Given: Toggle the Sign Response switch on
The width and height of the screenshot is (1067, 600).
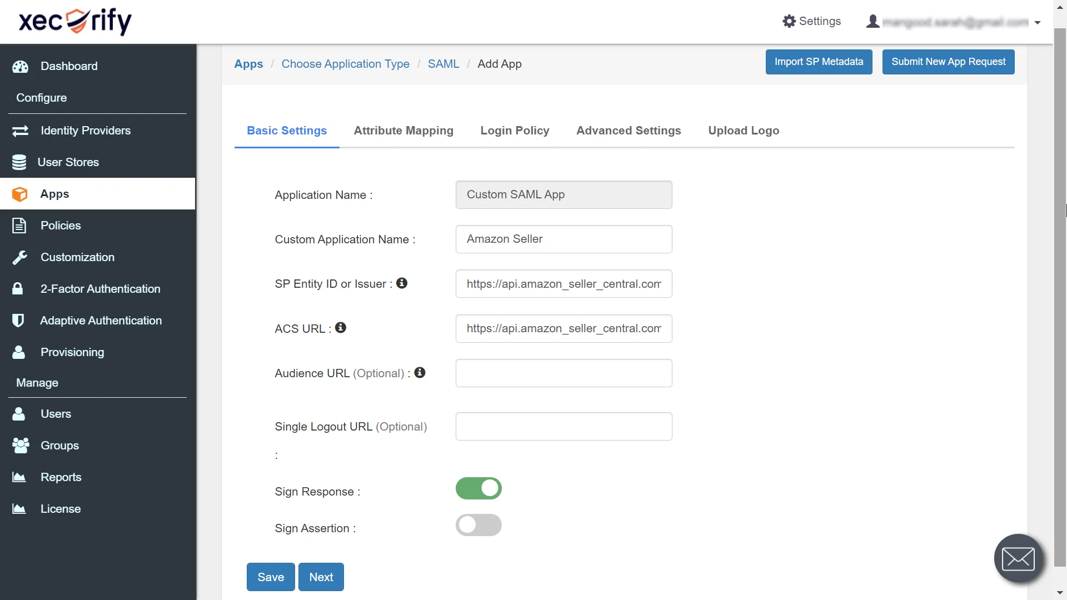Looking at the screenshot, I should 478,488.
